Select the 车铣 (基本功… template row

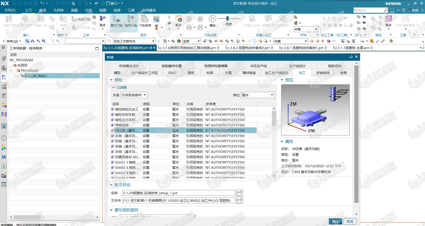[x=183, y=151]
